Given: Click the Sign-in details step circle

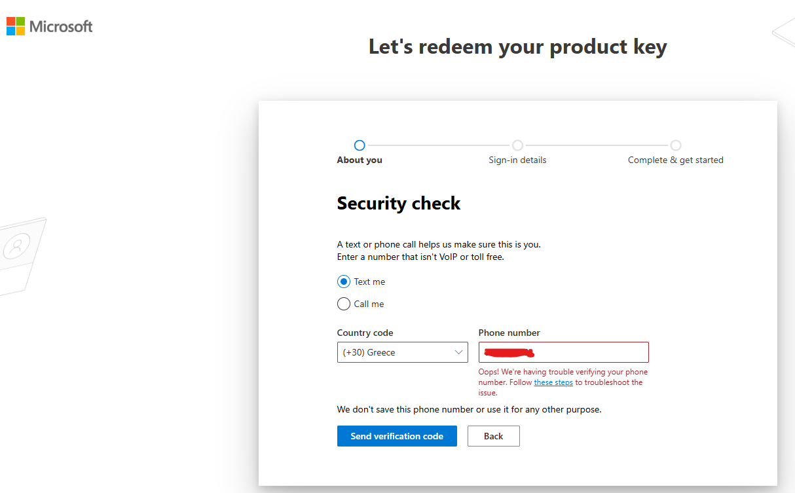Looking at the screenshot, I should click(517, 145).
